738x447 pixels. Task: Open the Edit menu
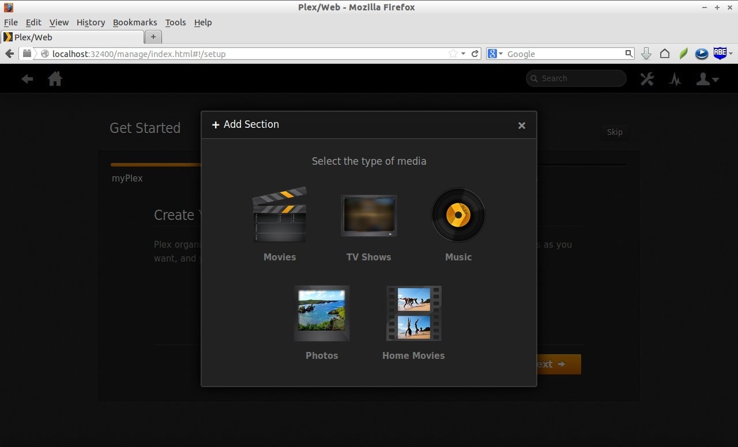(x=33, y=22)
